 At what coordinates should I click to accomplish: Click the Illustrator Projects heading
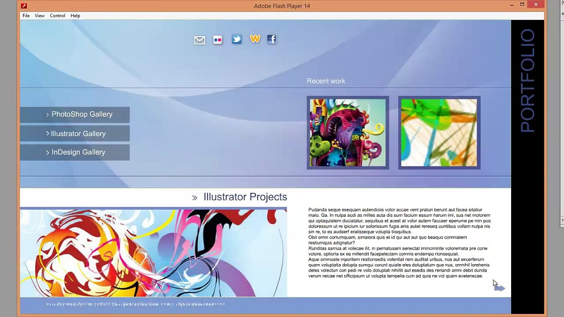click(245, 197)
